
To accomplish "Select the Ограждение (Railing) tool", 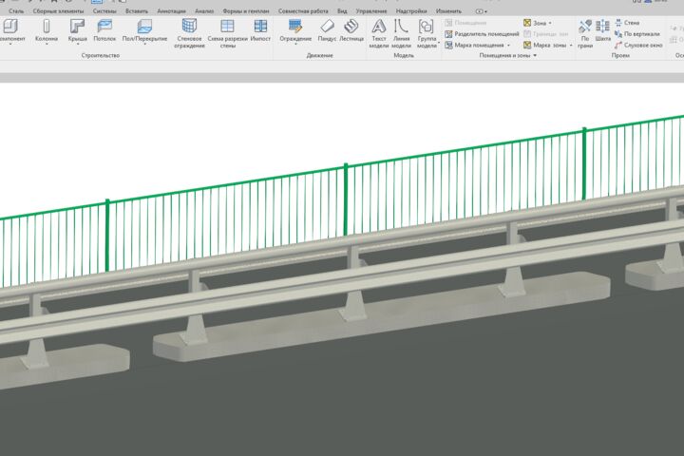I will point(295,30).
